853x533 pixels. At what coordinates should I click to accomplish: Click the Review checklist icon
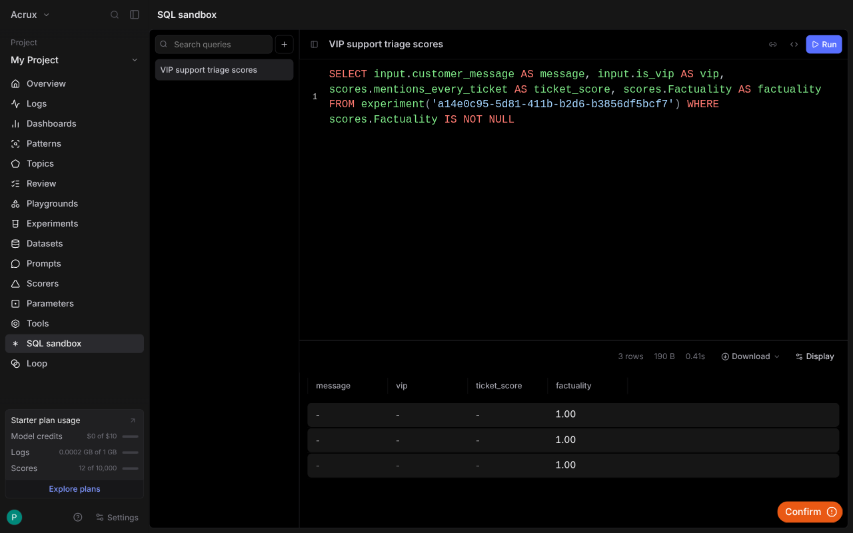[x=15, y=183]
